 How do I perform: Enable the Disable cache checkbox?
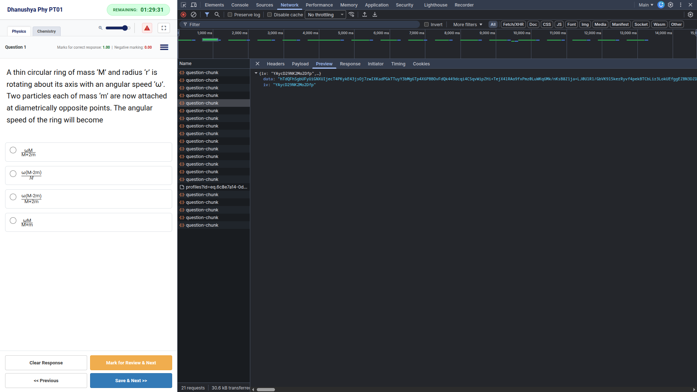pos(270,15)
